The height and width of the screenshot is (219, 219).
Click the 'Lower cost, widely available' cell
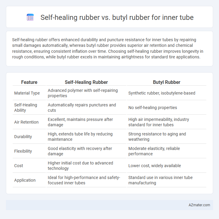click(x=154, y=166)
